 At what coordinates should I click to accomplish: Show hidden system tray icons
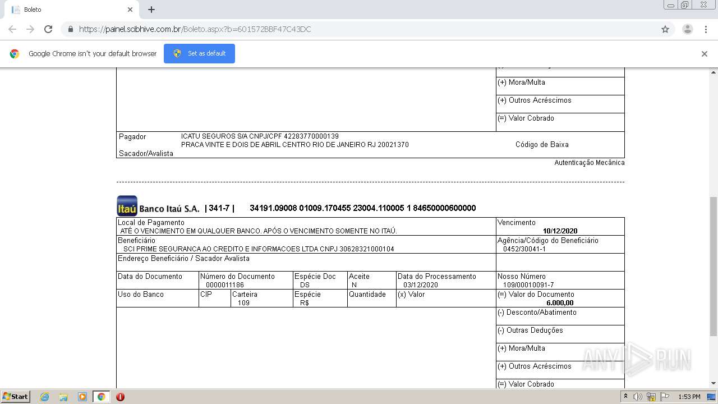tap(625, 397)
